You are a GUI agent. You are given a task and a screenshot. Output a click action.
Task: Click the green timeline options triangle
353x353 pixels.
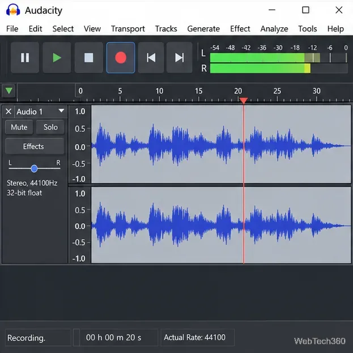click(8, 91)
